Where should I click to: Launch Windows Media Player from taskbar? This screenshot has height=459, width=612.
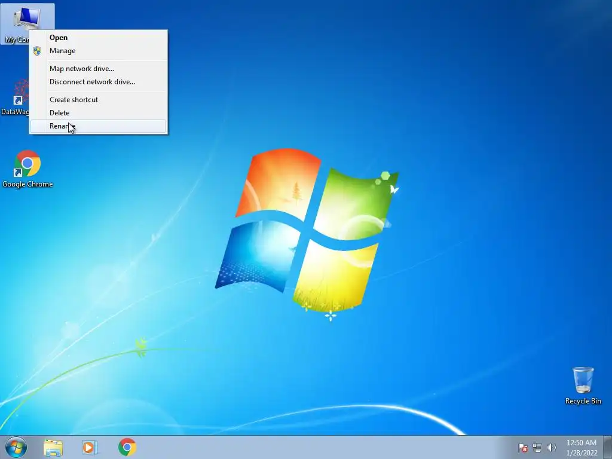90,447
